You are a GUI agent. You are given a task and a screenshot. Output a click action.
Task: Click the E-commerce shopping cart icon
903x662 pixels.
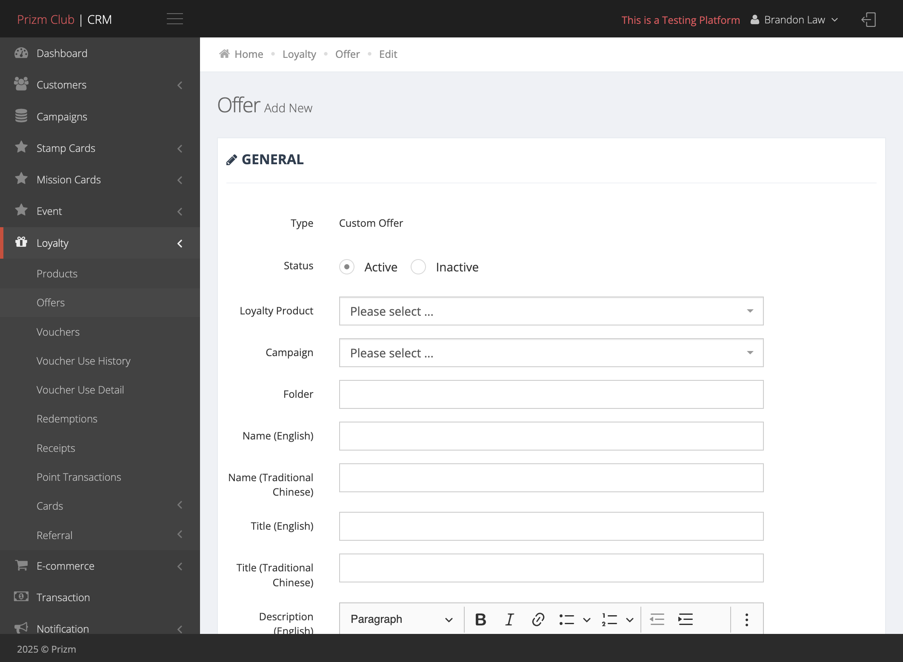21,565
